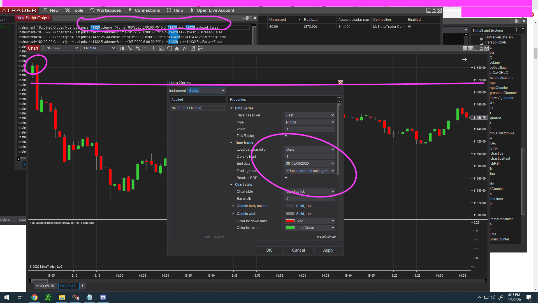Click the Days to load input field
Image resolution: width=538 pixels, height=303 pixels.
[310, 157]
